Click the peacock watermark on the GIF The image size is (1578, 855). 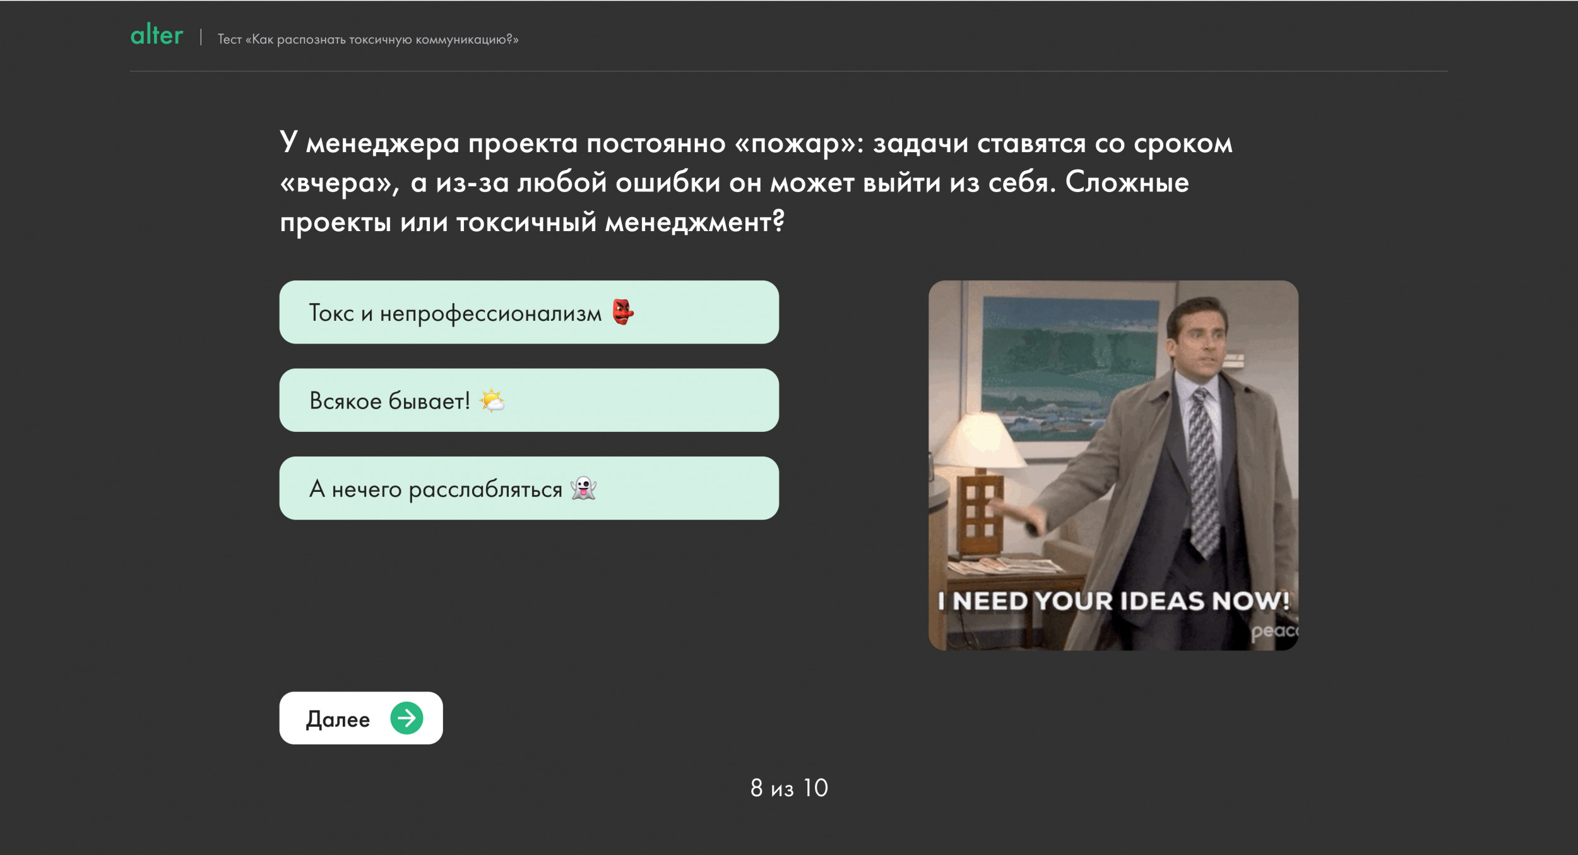[1274, 631]
